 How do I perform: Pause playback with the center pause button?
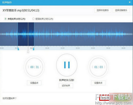pos(67,65)
